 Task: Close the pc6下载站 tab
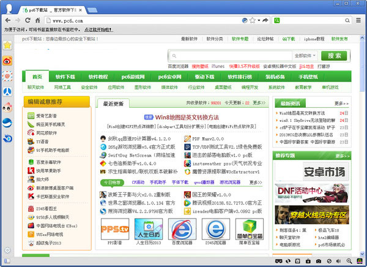point(80,10)
